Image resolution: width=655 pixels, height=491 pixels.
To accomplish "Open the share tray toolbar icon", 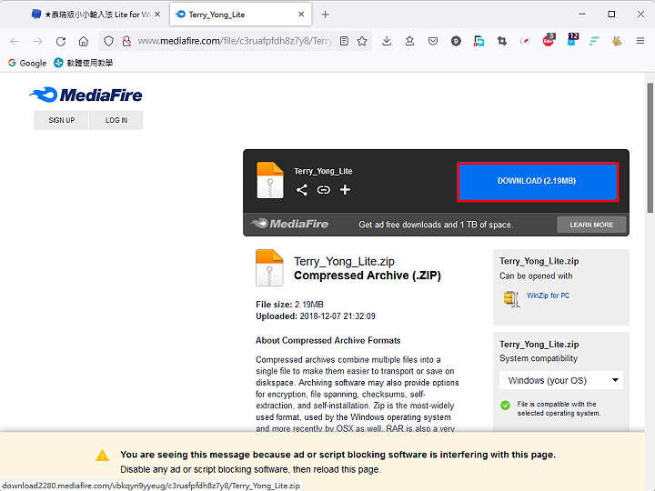I will [x=409, y=41].
